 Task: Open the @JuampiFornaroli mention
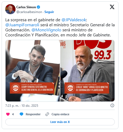point(22,25)
